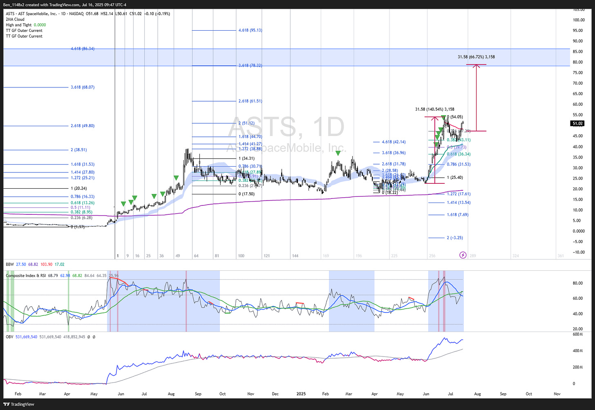Click the Fibonacci label '1 (34.31)'

(246, 158)
